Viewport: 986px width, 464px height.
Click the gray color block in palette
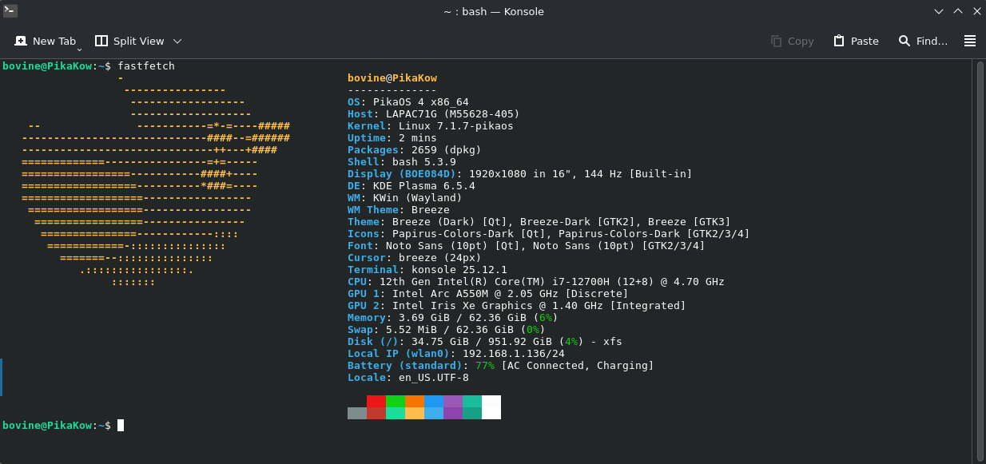357,413
